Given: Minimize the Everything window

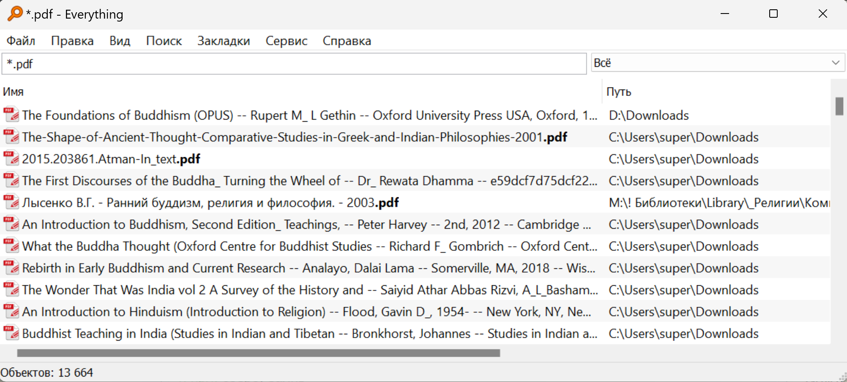Looking at the screenshot, I should (725, 14).
